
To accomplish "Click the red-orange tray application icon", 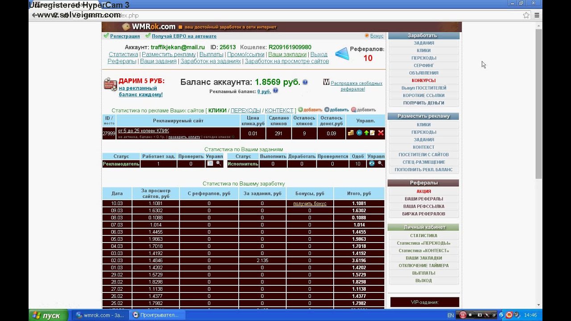I will pyautogui.click(x=509, y=315).
